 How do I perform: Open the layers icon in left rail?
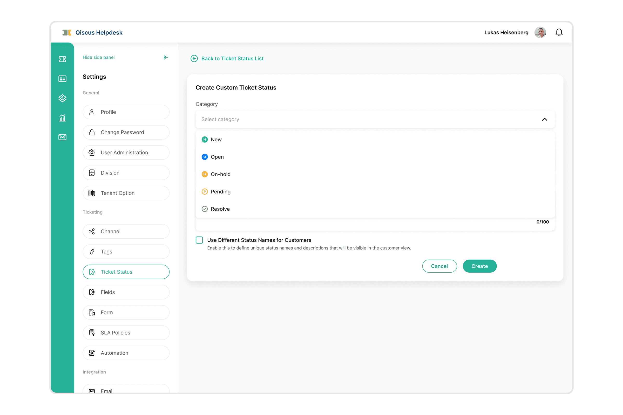click(62, 98)
